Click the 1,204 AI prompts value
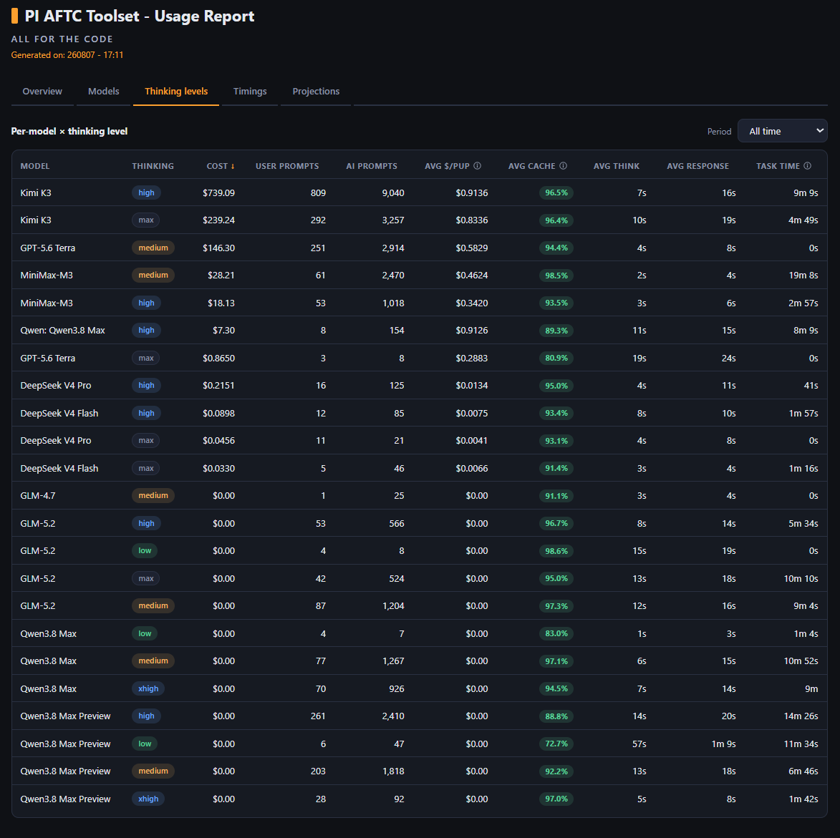 (393, 606)
